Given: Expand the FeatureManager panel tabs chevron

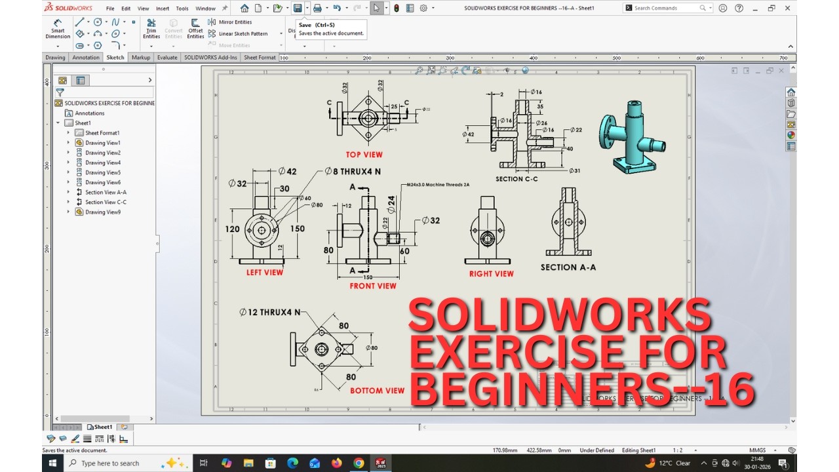Looking at the screenshot, I should [x=149, y=80].
